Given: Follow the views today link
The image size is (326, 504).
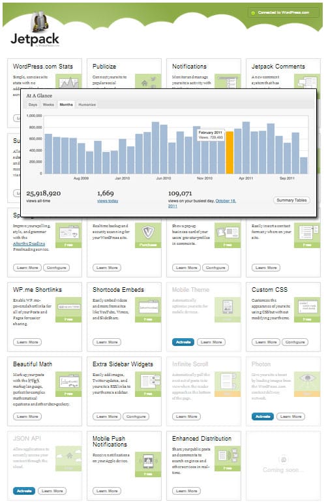Looking at the screenshot, I should coord(108,201).
